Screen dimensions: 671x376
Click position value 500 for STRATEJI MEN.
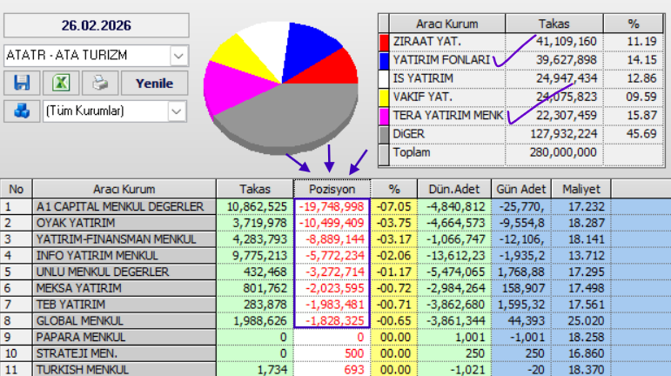pyautogui.click(x=353, y=353)
